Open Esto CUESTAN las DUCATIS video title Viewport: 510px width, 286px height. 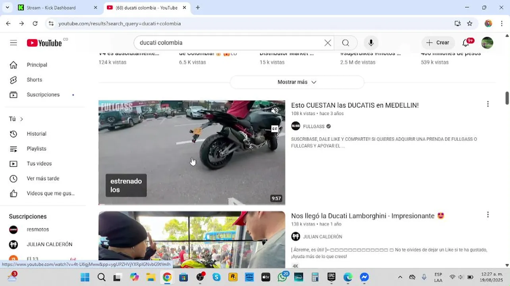[x=355, y=105]
